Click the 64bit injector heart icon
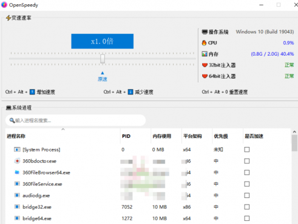 coord(205,76)
